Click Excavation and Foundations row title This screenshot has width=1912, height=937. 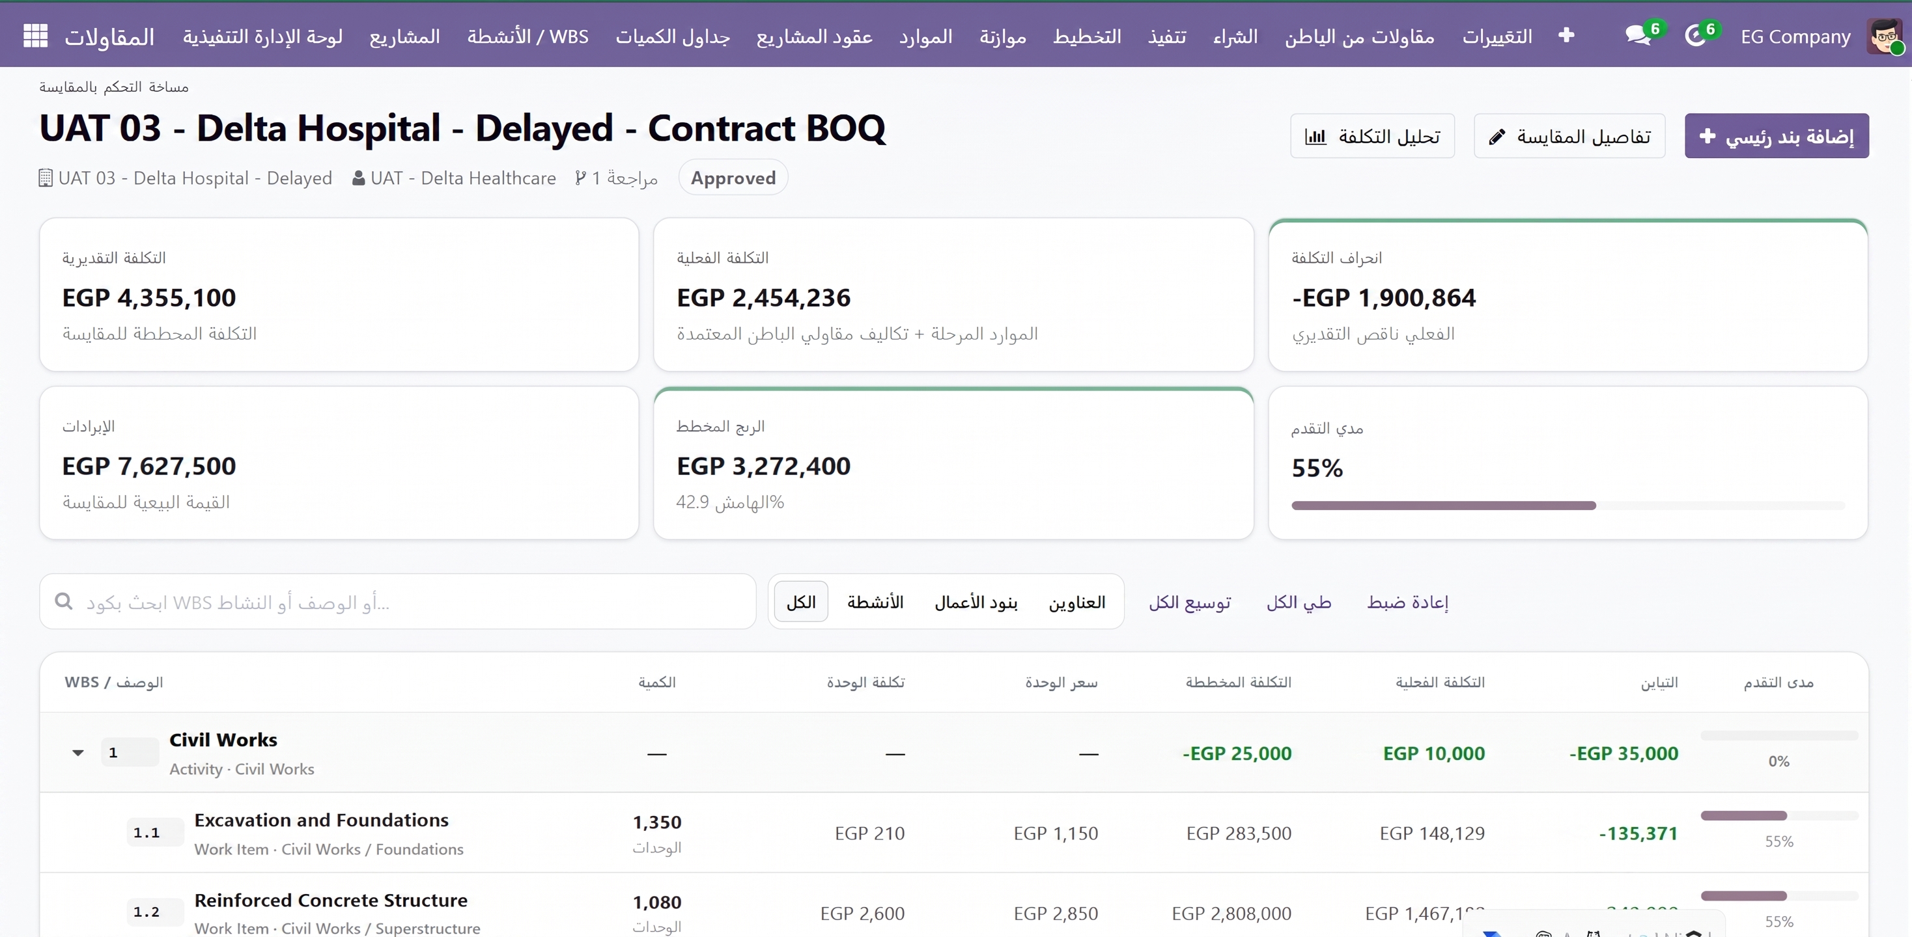322,820
